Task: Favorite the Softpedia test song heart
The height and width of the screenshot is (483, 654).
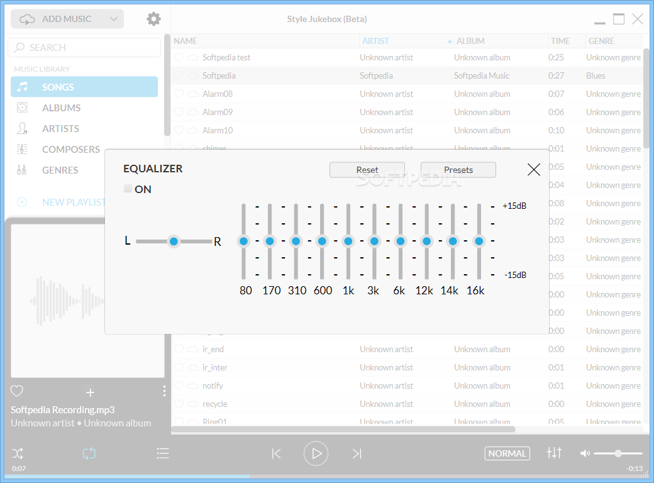Action: pos(179,58)
